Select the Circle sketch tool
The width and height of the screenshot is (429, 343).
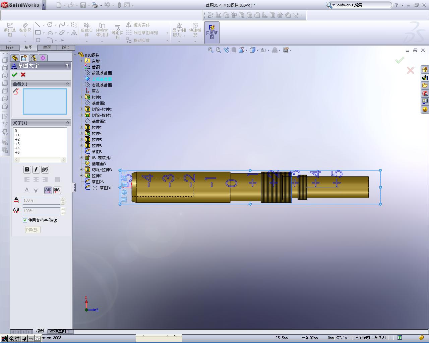click(50, 25)
